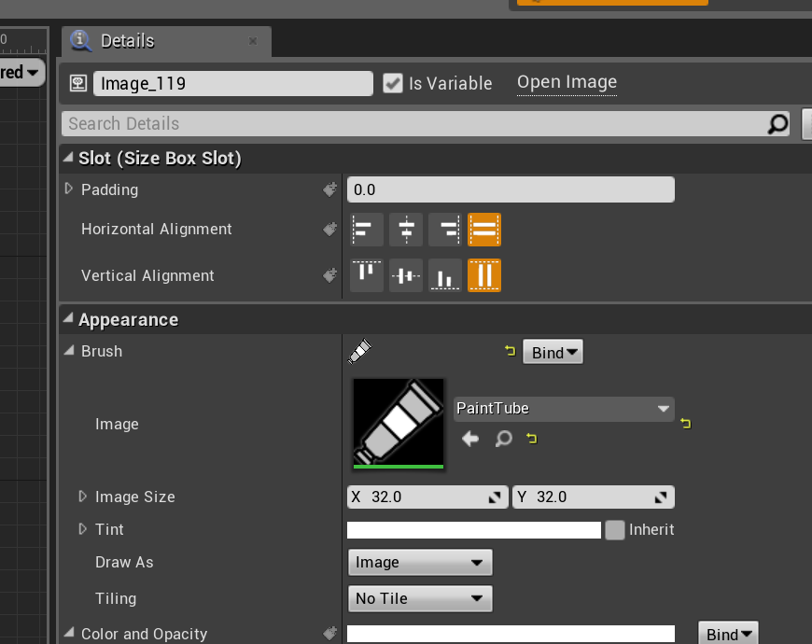Set vertical alignment to bottom
The image size is (812, 644).
click(445, 275)
